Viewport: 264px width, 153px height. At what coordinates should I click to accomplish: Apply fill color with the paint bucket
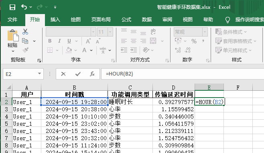(x=69, y=50)
